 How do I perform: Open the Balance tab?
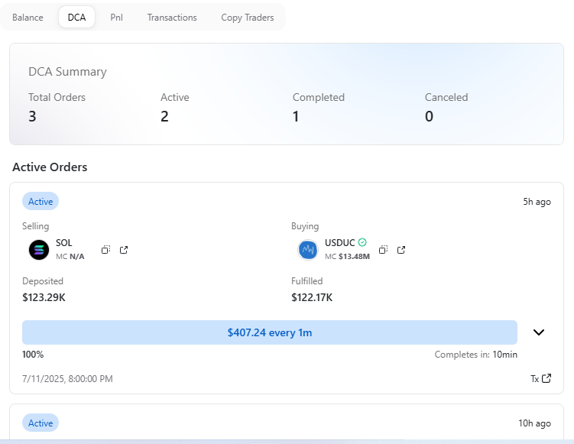click(28, 18)
